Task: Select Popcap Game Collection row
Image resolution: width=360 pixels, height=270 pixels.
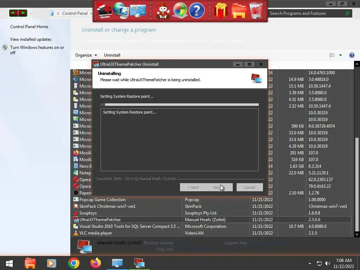Action: pos(212,200)
